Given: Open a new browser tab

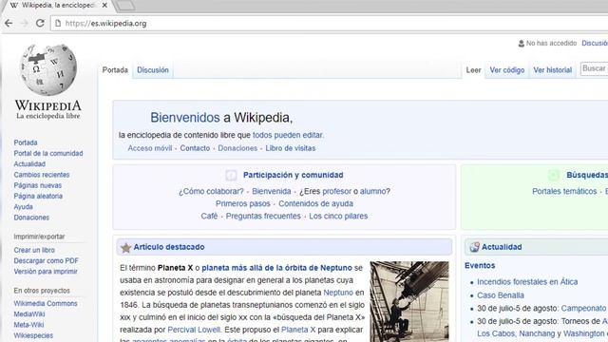Looking at the screenshot, I should (x=125, y=6).
